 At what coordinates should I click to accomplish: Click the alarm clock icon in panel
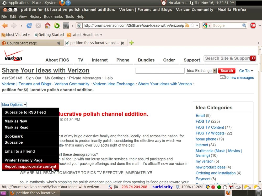click(x=164, y=3)
